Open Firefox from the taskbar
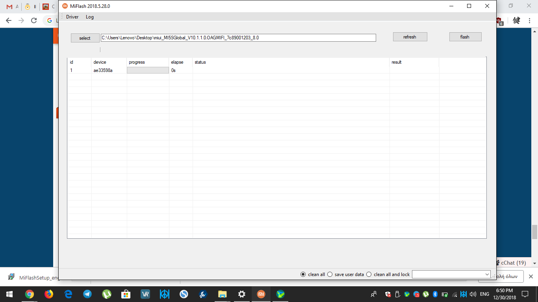The width and height of the screenshot is (538, 302). pyautogui.click(x=48, y=294)
